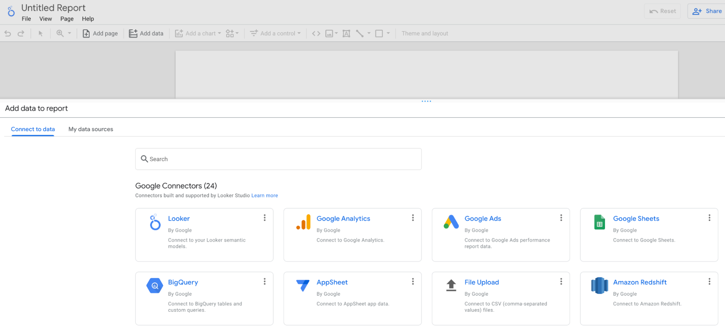Click the Amazon Redshift connector logo
The width and height of the screenshot is (725, 332).
click(x=600, y=286)
